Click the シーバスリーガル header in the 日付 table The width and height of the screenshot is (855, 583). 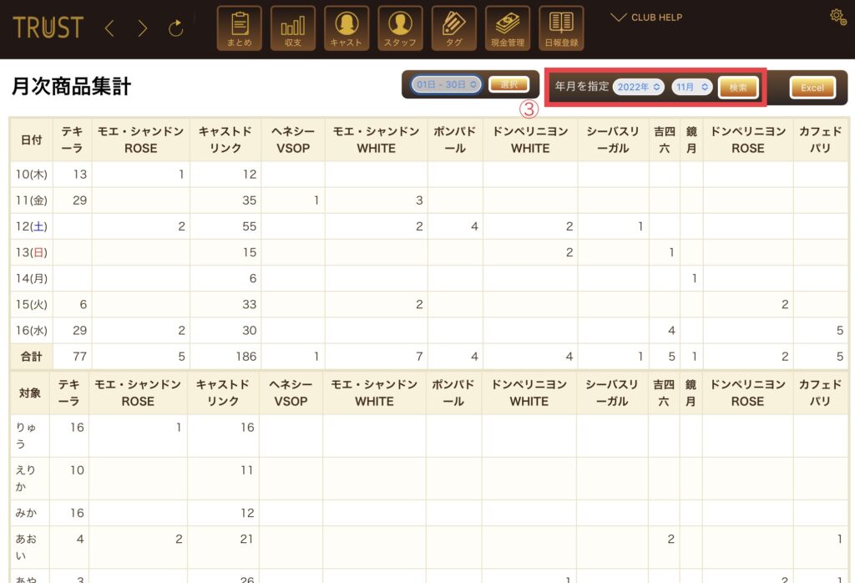pyautogui.click(x=613, y=139)
